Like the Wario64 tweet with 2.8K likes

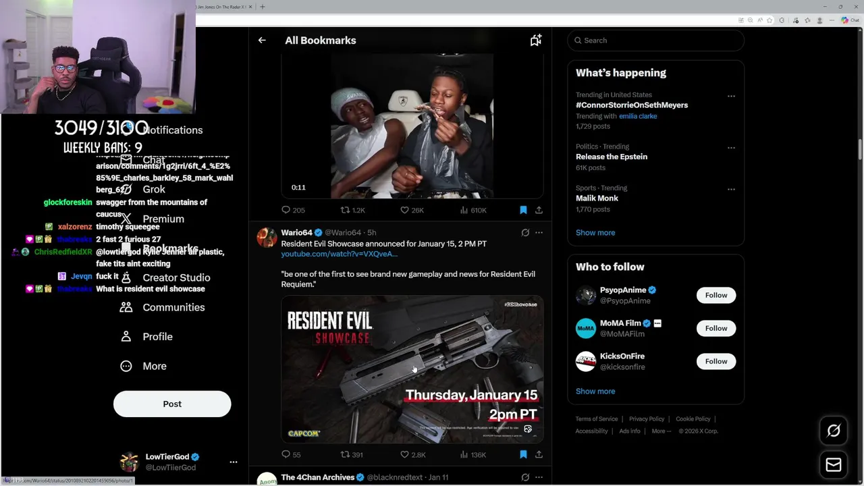click(x=412, y=454)
